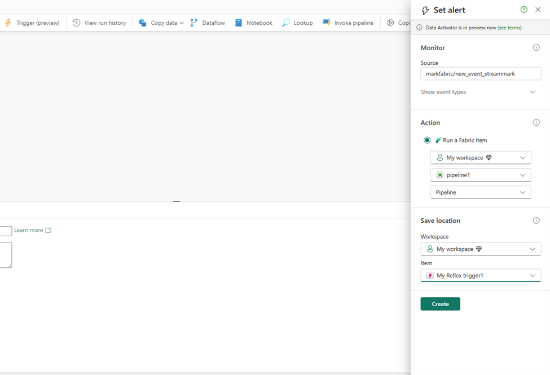Click the Trigger (preview) lightning icon

(x=8, y=23)
